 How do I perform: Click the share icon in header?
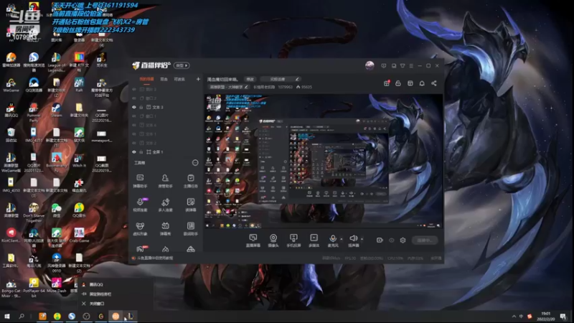tap(434, 83)
